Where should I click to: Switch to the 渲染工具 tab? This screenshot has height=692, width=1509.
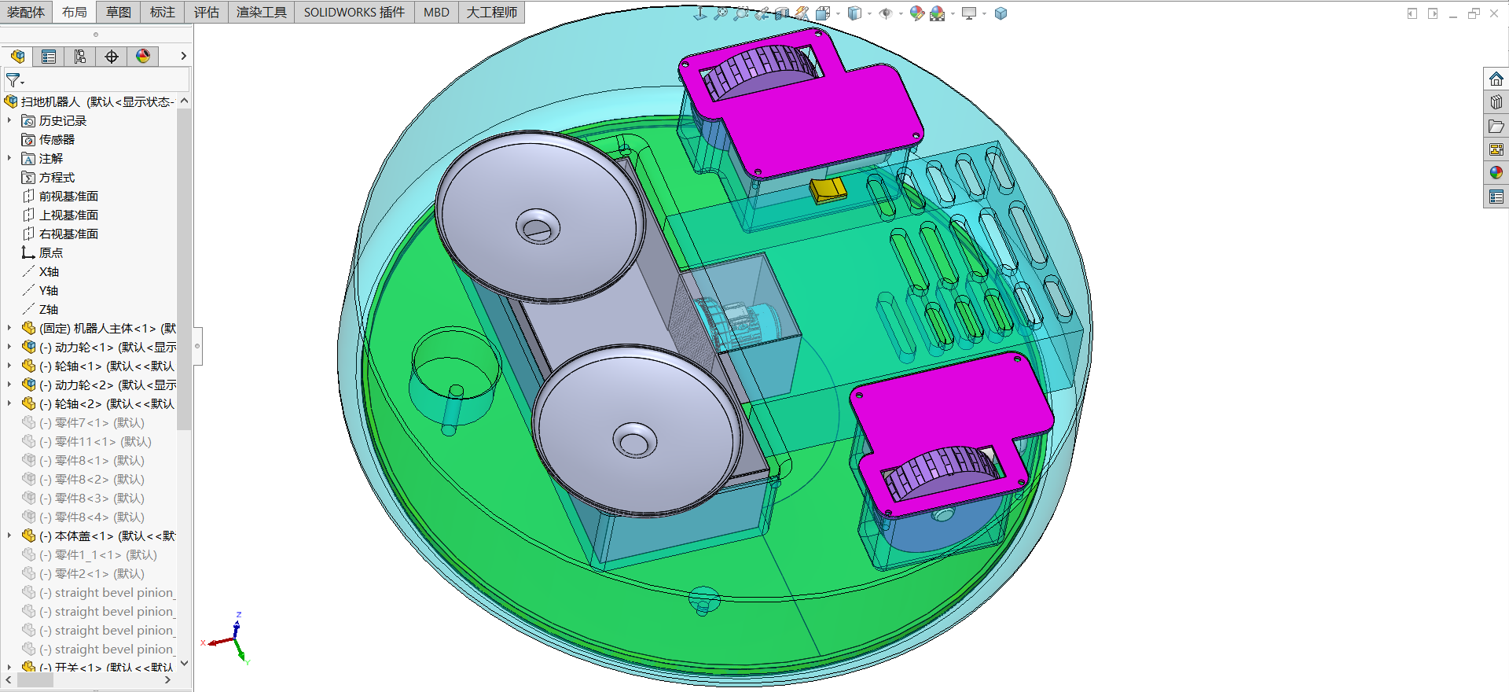tap(262, 12)
